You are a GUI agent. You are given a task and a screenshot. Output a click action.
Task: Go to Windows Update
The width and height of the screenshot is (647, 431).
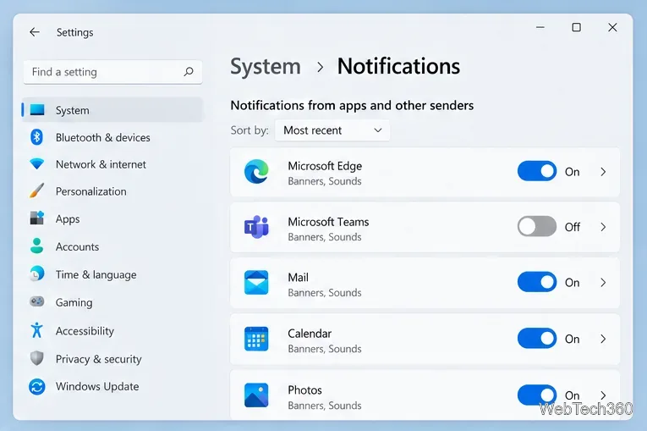pyautogui.click(x=112, y=386)
